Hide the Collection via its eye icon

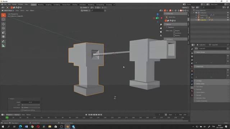(228, 13)
